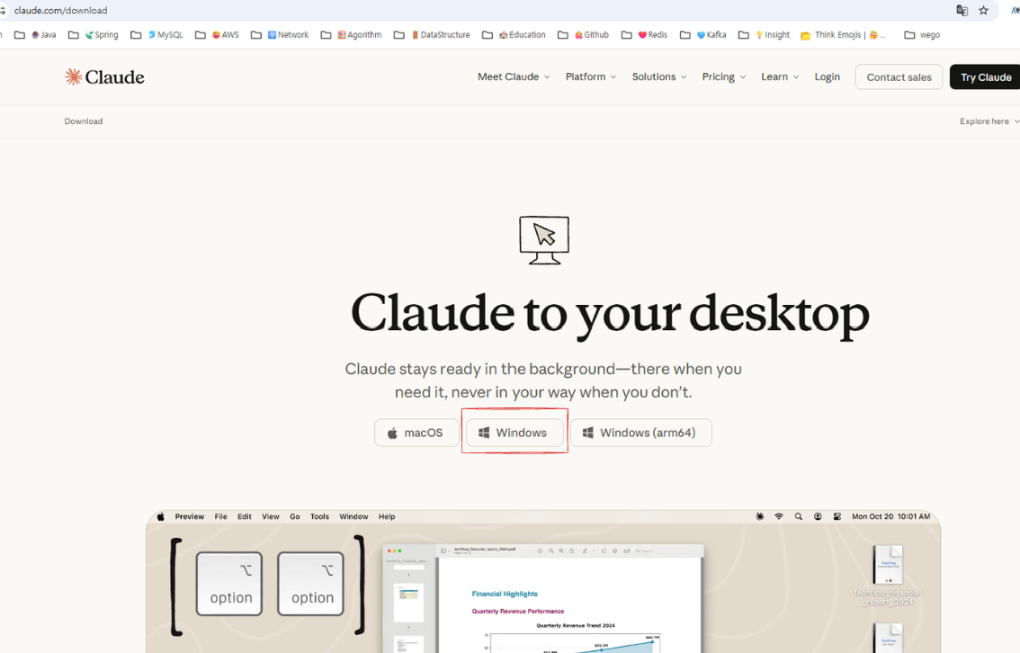The width and height of the screenshot is (1020, 653).
Task: Open the Think Emojis bookmark
Action: [843, 35]
